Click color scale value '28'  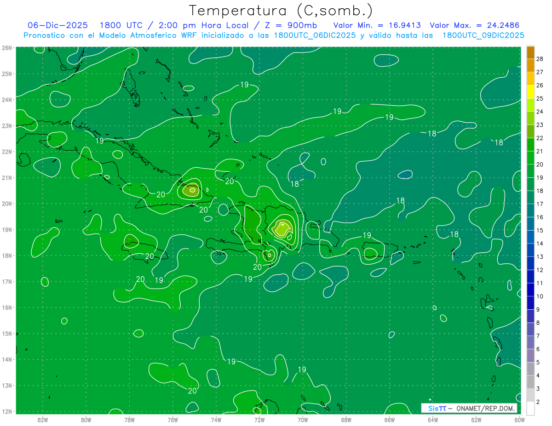(x=540, y=59)
